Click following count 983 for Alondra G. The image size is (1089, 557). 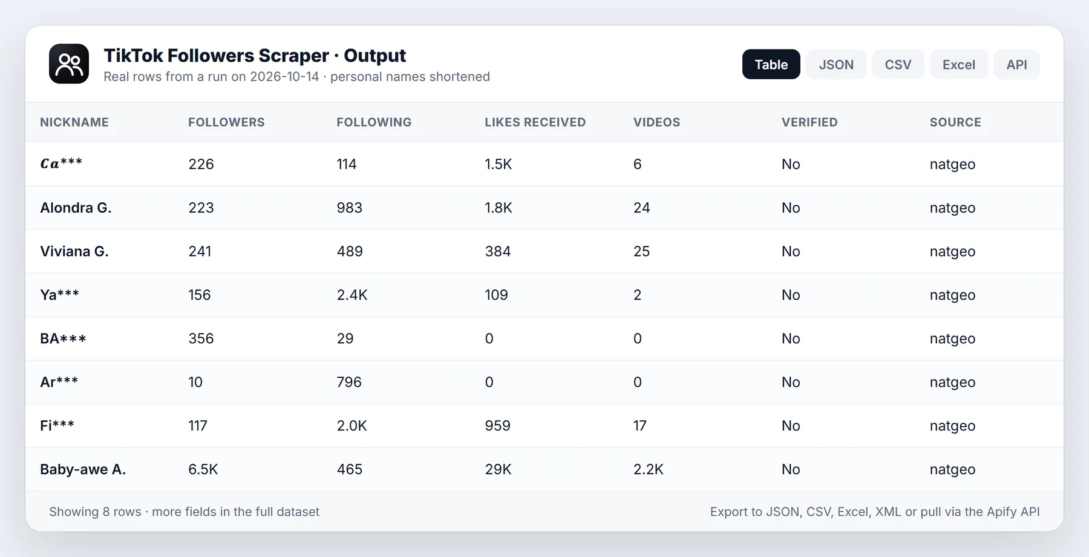coord(350,208)
